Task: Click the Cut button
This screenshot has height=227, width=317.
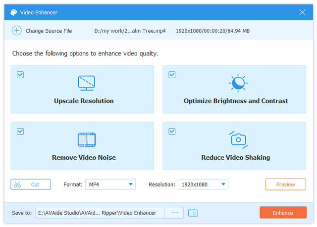Action: (x=31, y=184)
